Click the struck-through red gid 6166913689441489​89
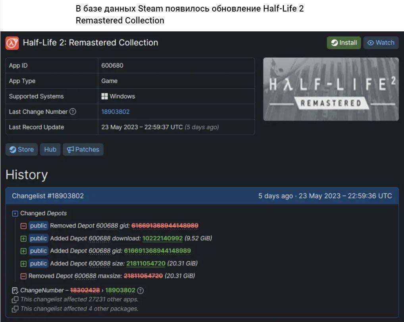The image size is (404, 322). coord(165,226)
